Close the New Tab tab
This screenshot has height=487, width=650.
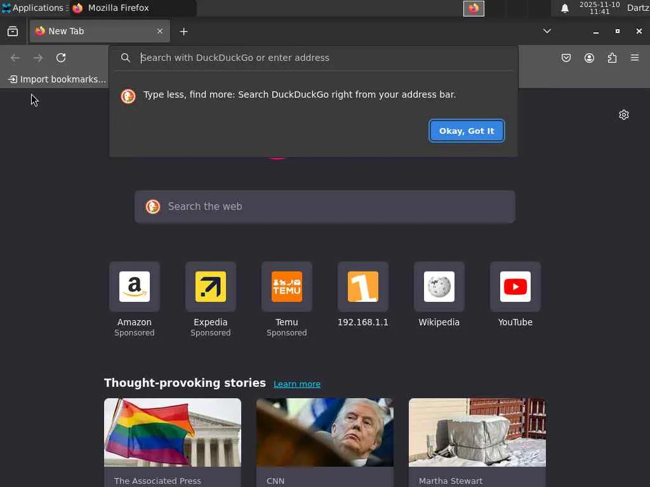[x=159, y=31]
